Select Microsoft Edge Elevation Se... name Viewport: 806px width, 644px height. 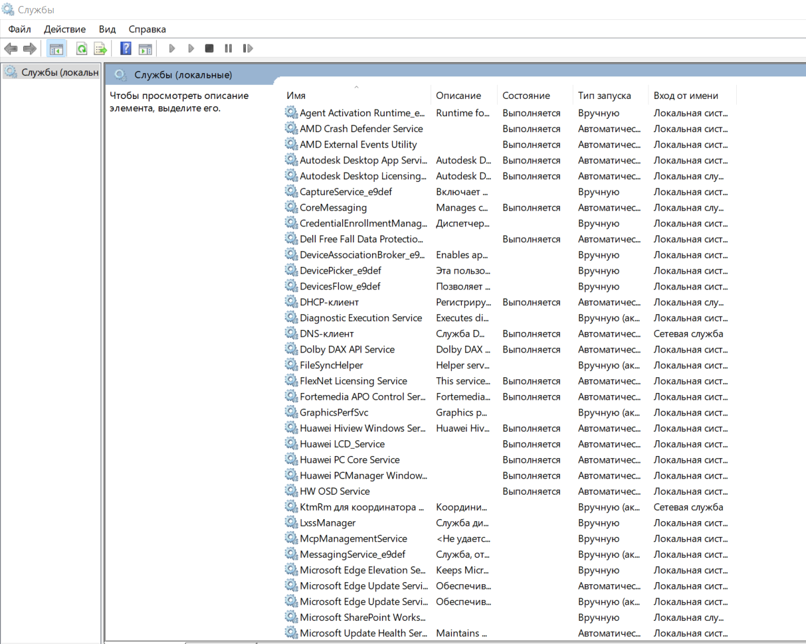[363, 570]
